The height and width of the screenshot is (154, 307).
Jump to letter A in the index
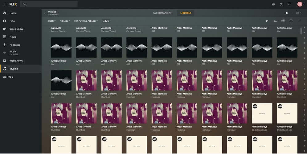click(305, 33)
